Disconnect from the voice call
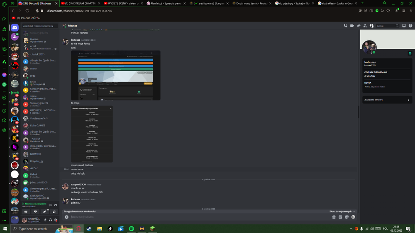The height and width of the screenshot is (233, 415). tap(56, 205)
